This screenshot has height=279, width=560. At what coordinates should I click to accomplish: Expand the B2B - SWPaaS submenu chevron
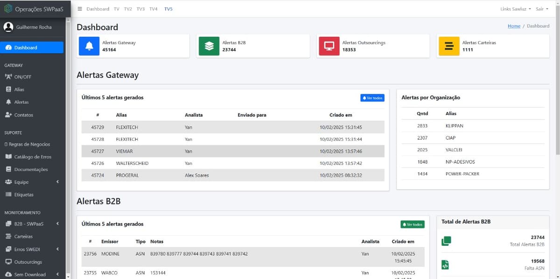coord(57,224)
